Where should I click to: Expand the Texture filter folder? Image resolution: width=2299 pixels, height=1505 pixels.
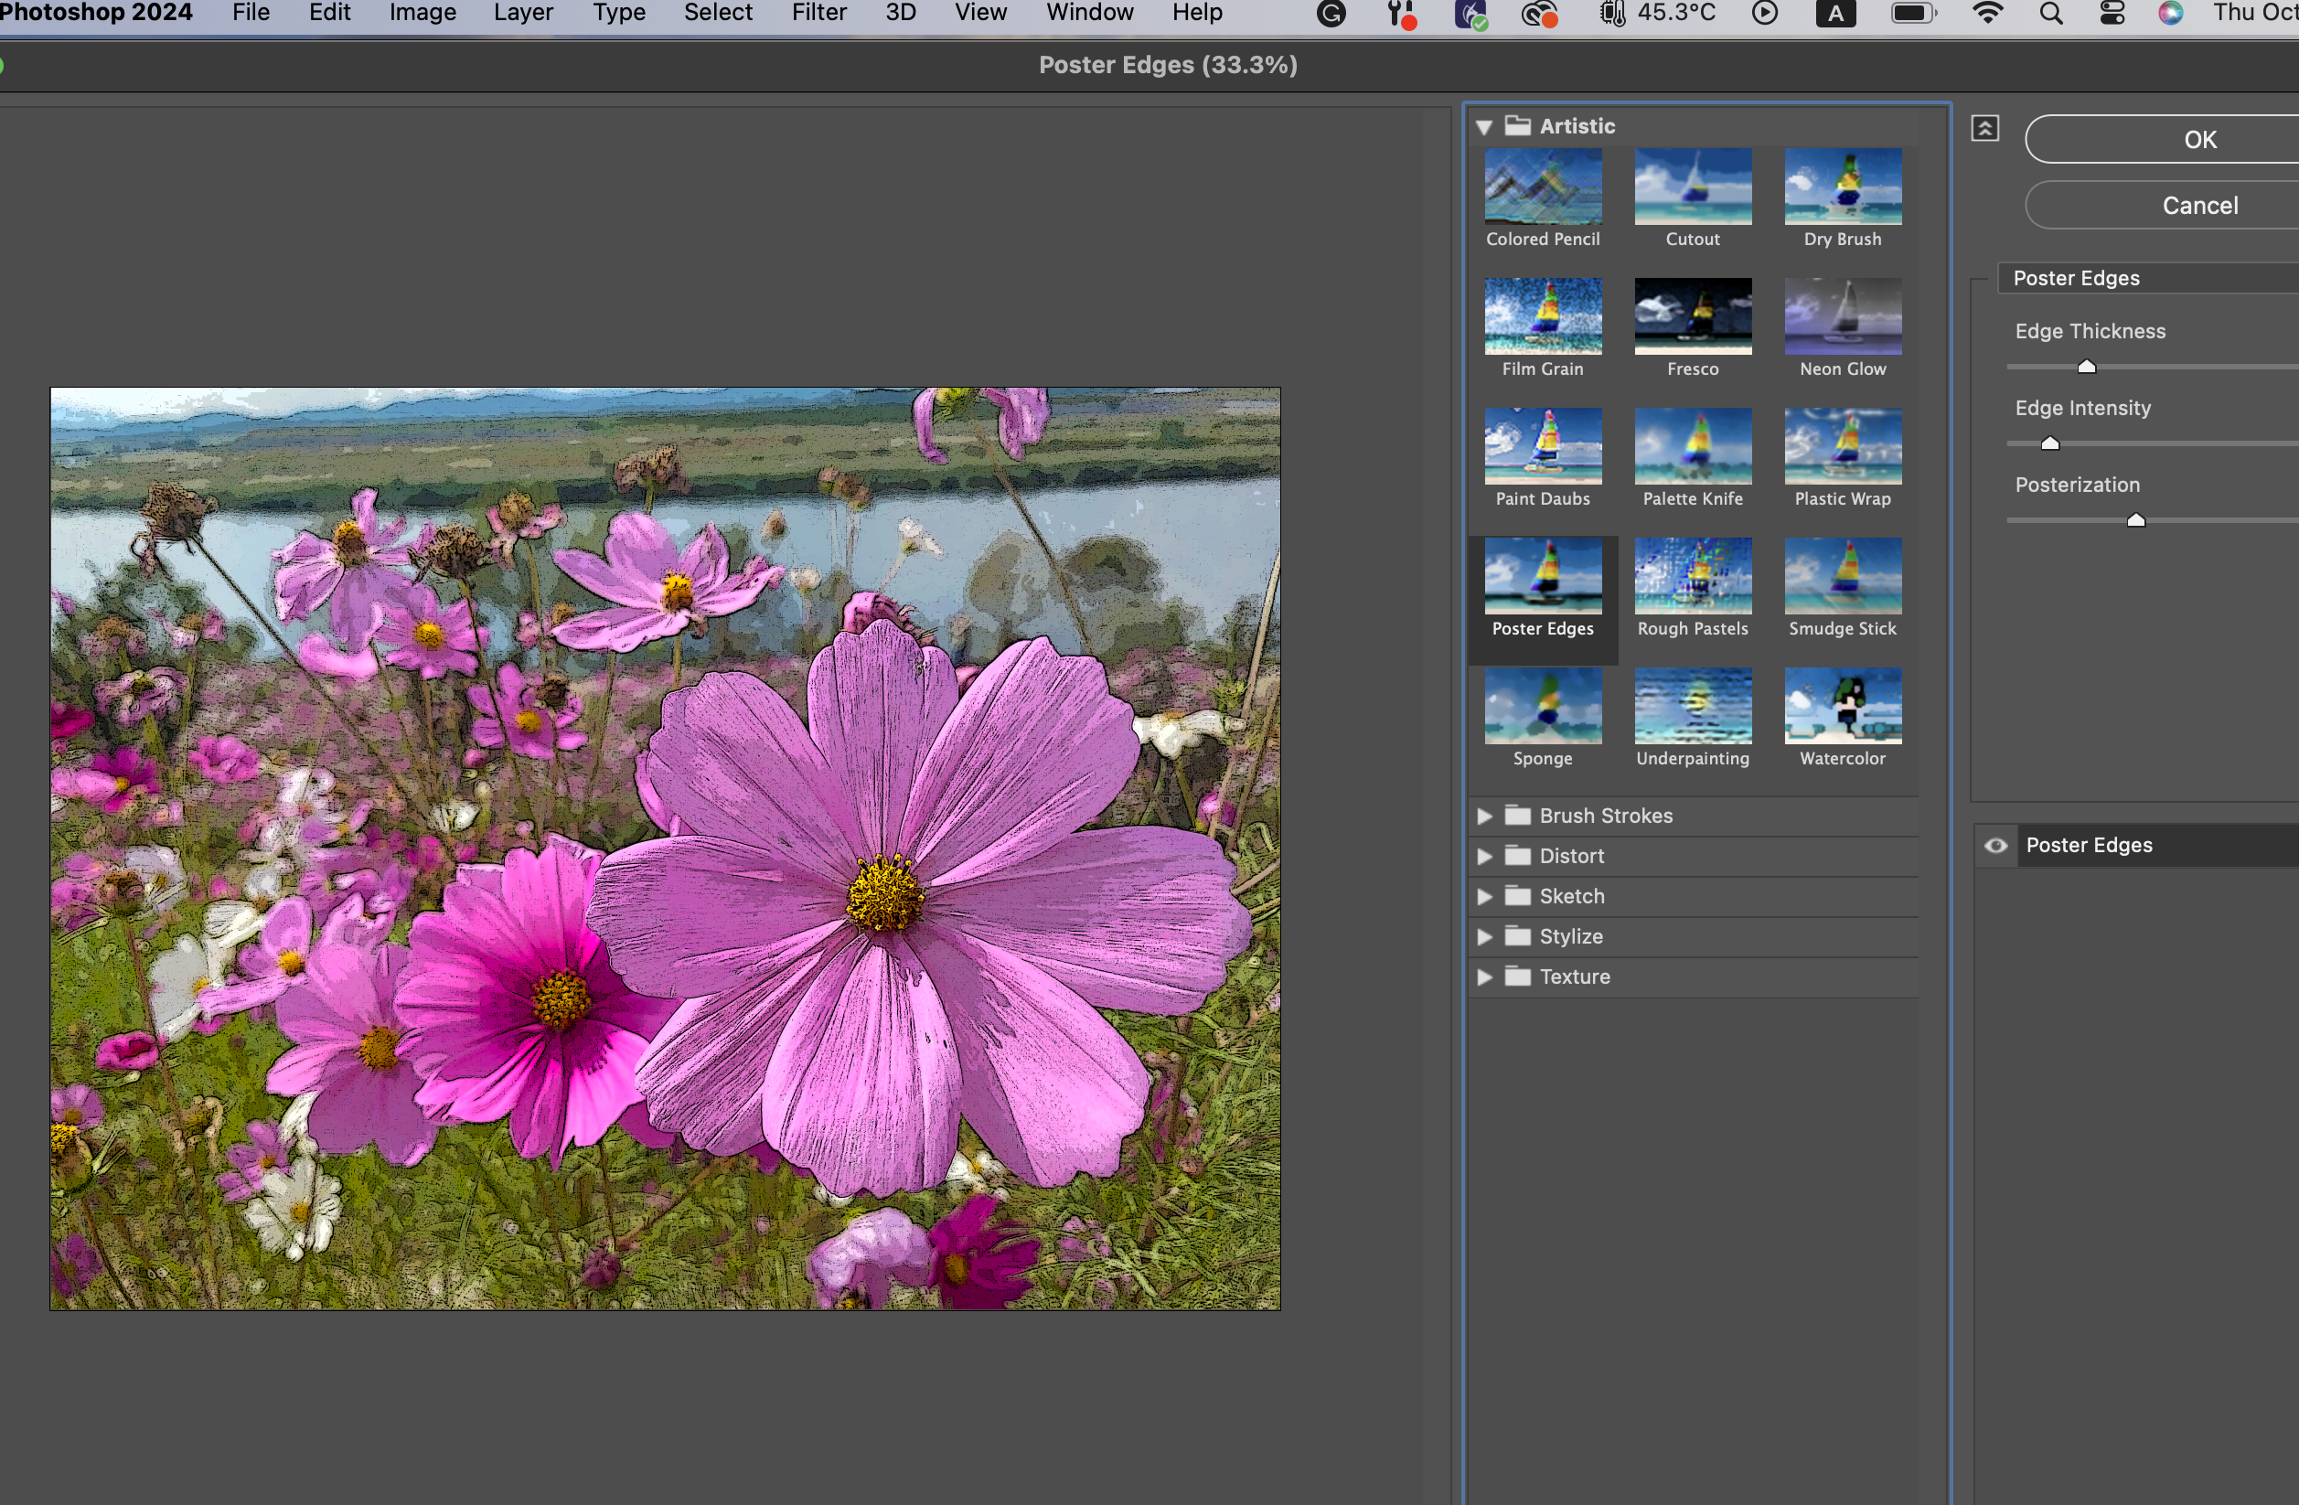[1485, 977]
